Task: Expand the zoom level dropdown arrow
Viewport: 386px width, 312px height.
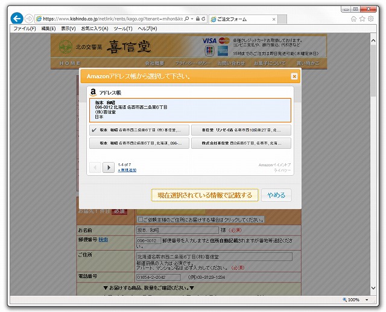Action: pyautogui.click(x=367, y=300)
